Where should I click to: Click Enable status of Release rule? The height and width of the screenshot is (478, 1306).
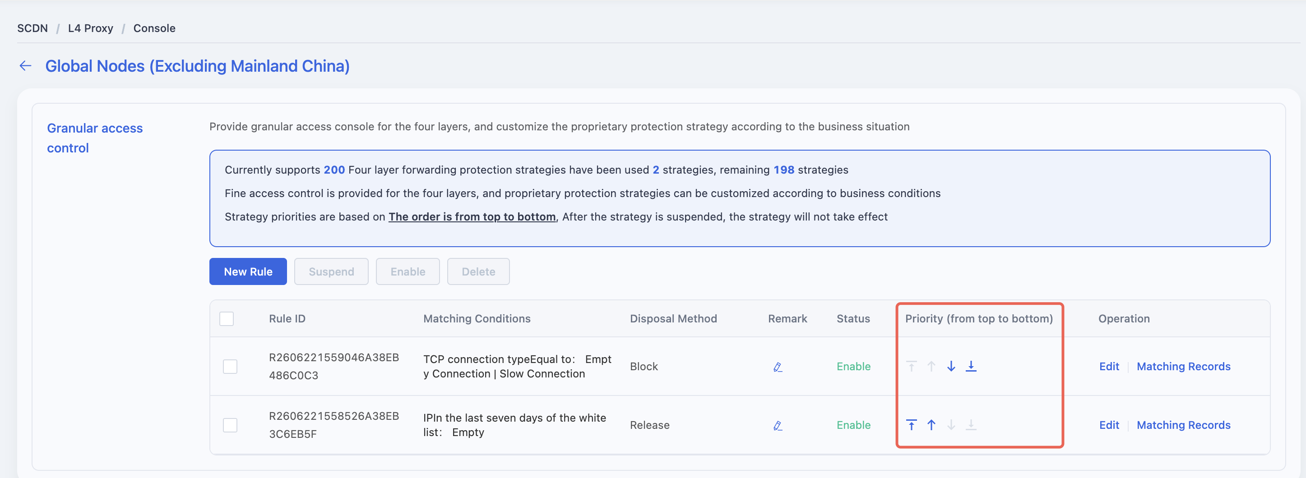(853, 425)
